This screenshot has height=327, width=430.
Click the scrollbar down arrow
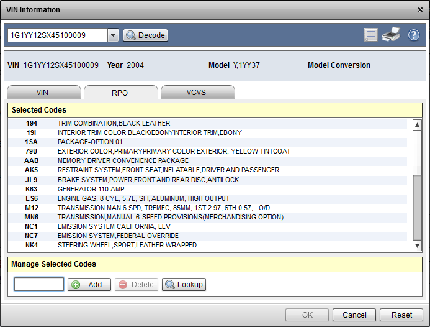click(x=417, y=246)
